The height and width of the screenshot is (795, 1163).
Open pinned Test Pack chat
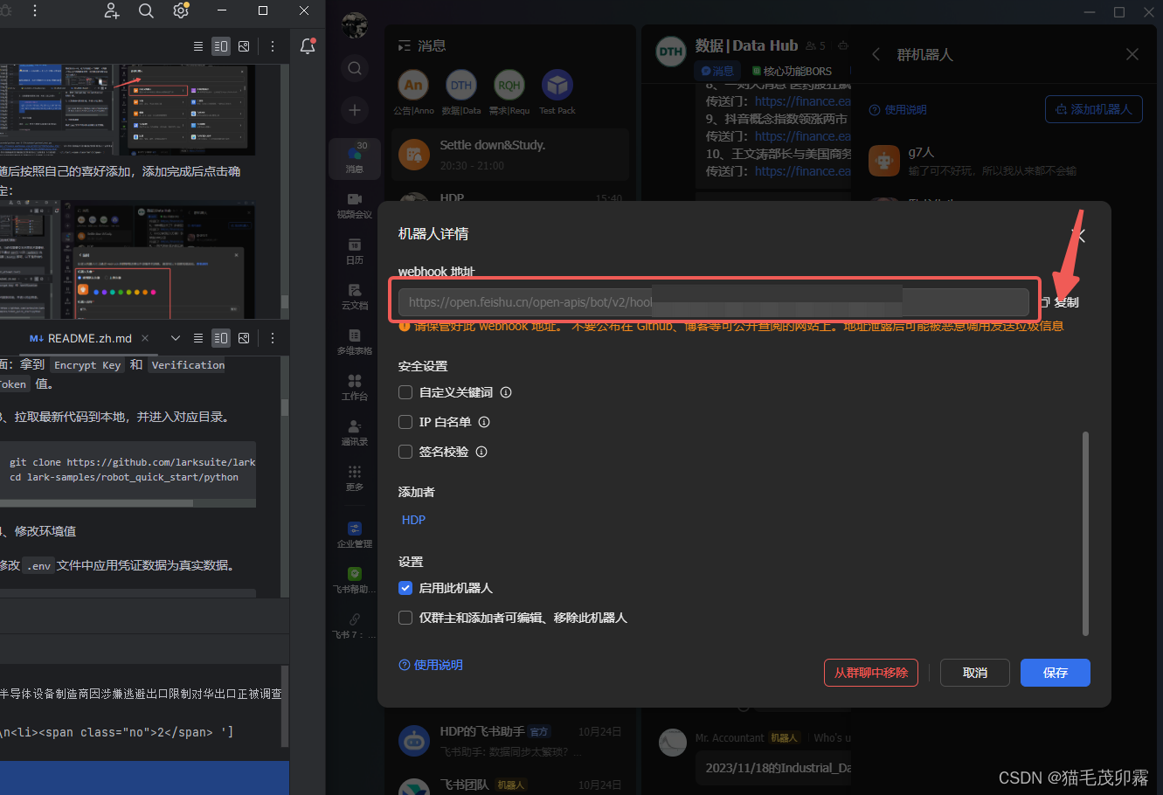click(557, 93)
